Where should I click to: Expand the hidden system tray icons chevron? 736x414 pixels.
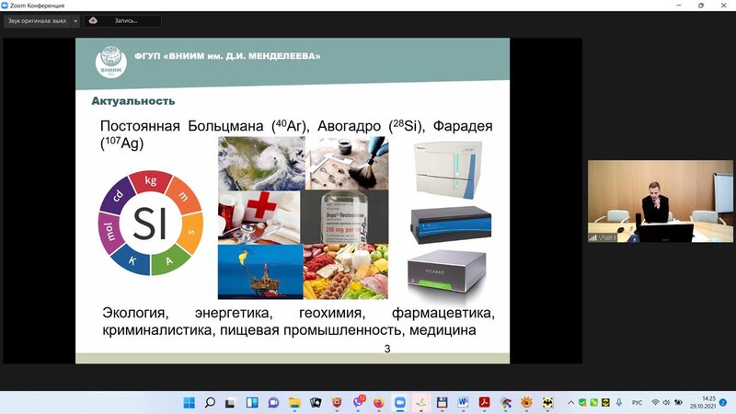tap(573, 402)
